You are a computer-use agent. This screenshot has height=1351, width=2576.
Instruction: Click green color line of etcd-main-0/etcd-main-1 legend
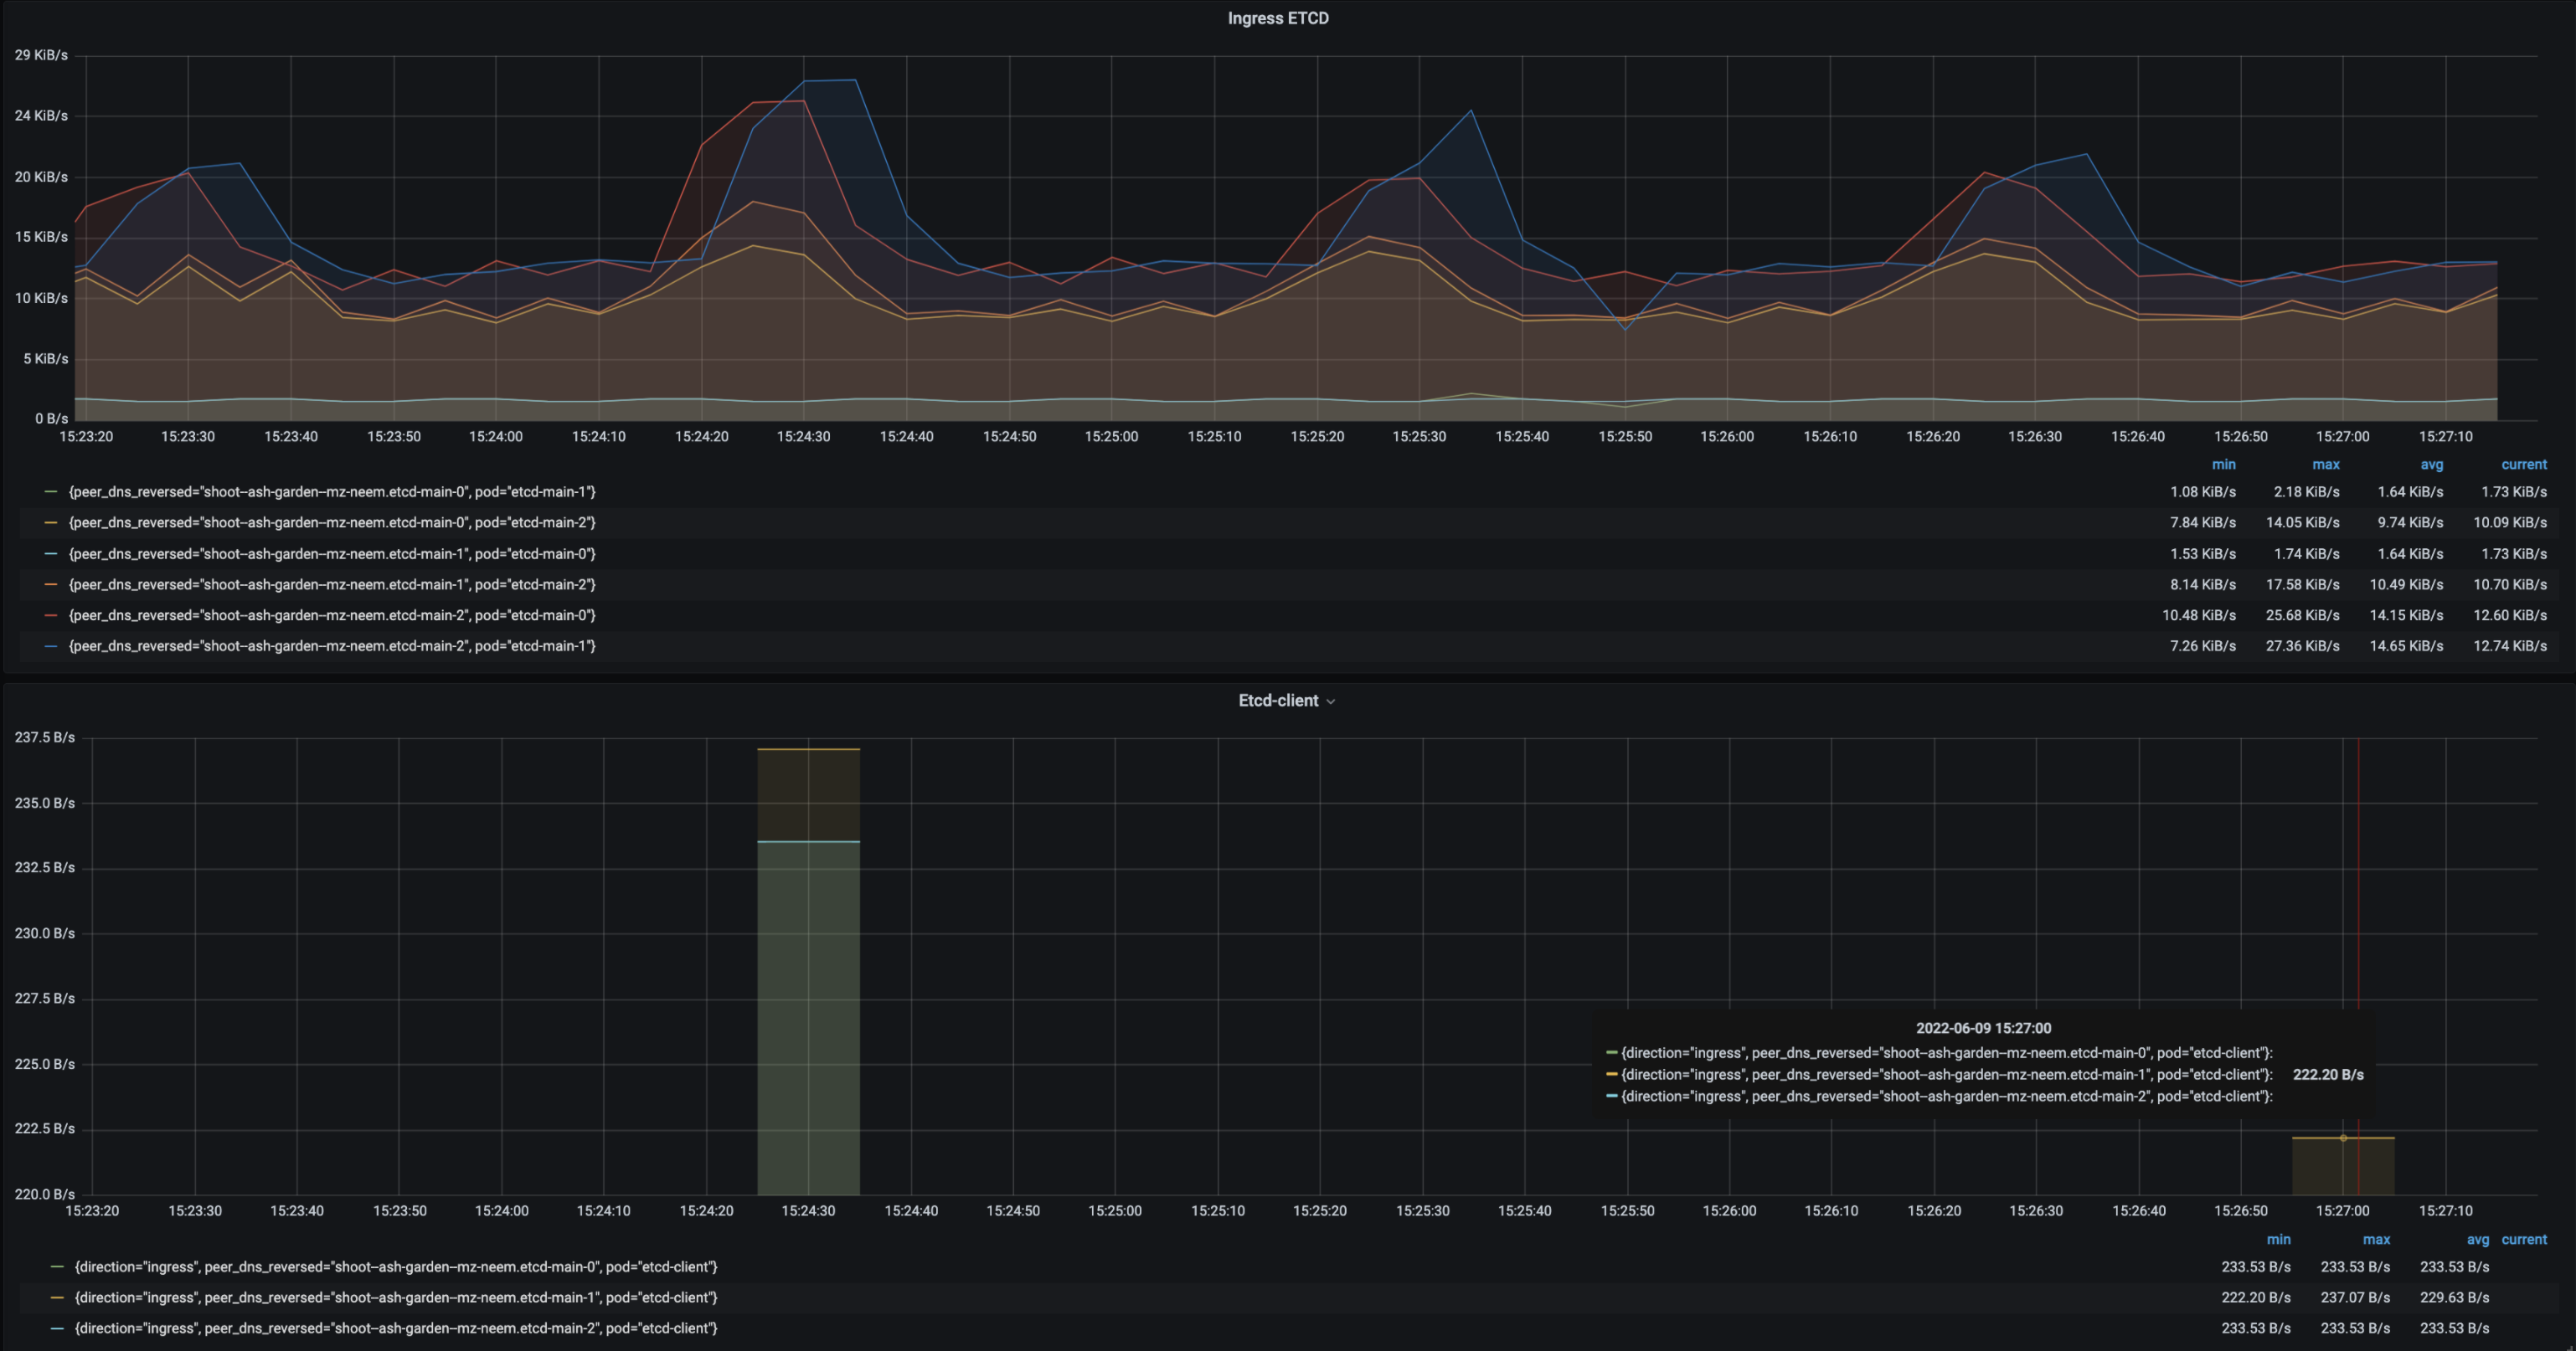click(x=51, y=491)
